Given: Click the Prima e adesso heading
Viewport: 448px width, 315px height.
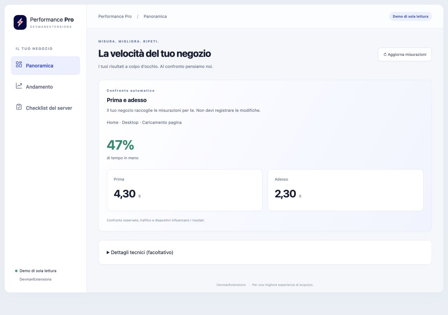Looking at the screenshot, I should (127, 100).
